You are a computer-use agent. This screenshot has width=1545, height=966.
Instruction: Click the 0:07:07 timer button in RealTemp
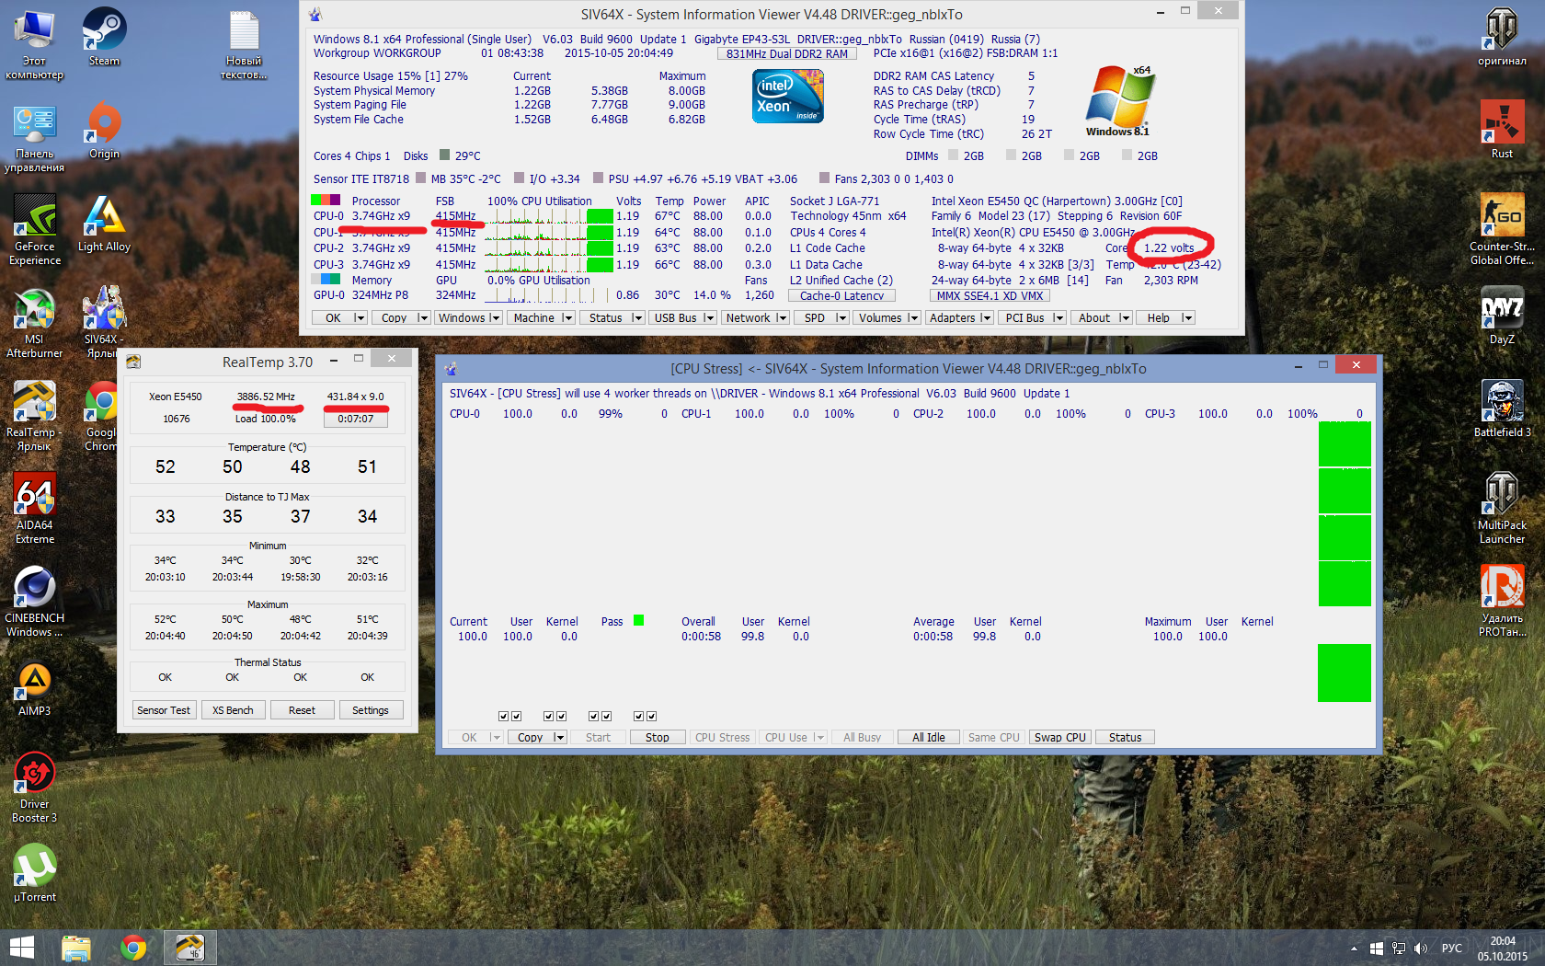pyautogui.click(x=356, y=420)
